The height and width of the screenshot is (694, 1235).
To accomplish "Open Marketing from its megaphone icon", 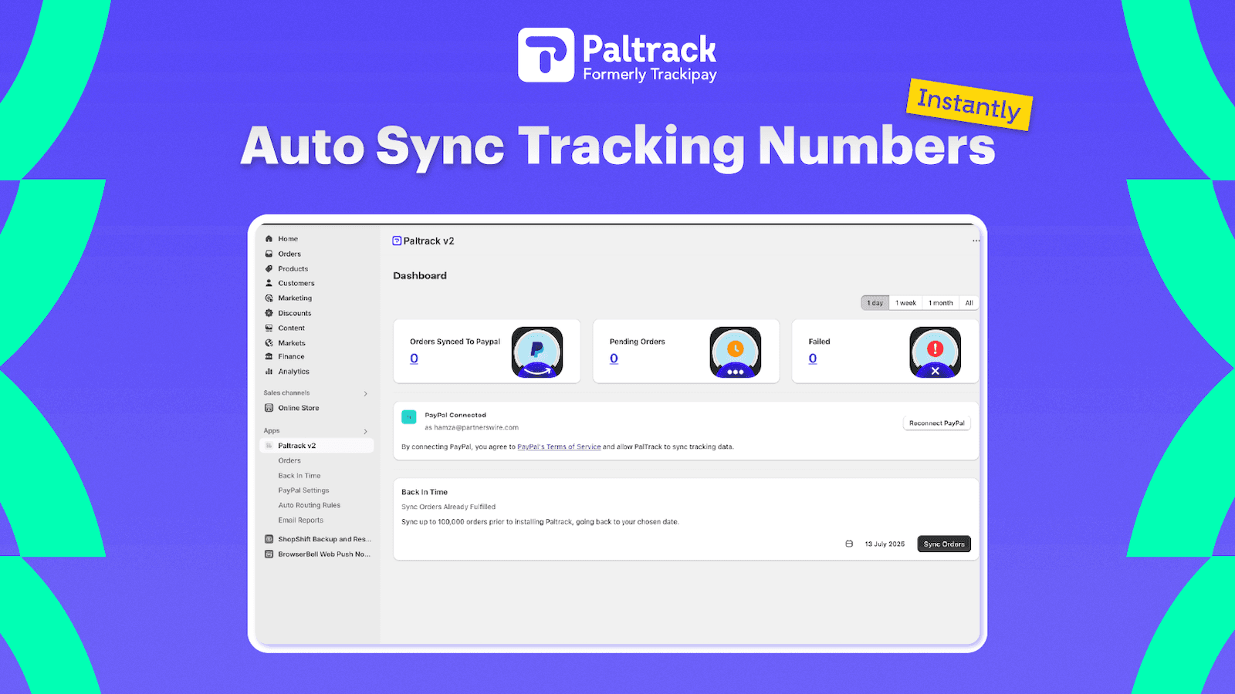I will pos(268,298).
